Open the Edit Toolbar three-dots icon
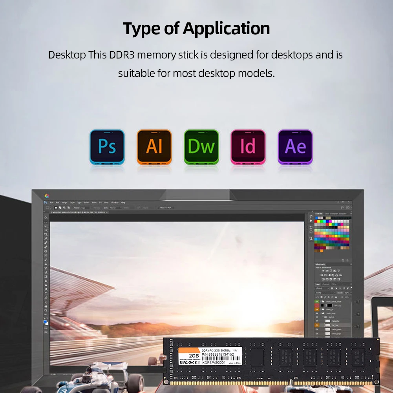The width and height of the screenshot is (393, 393). tap(46, 315)
